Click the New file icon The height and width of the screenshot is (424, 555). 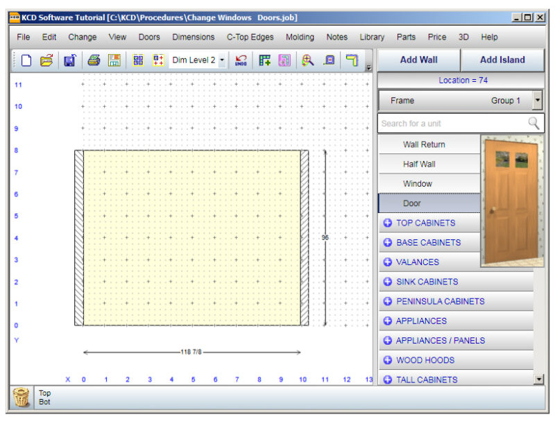(x=26, y=60)
